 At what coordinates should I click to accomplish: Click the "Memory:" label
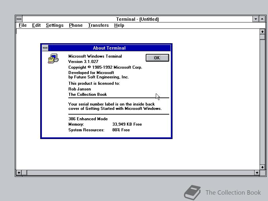point(76,124)
